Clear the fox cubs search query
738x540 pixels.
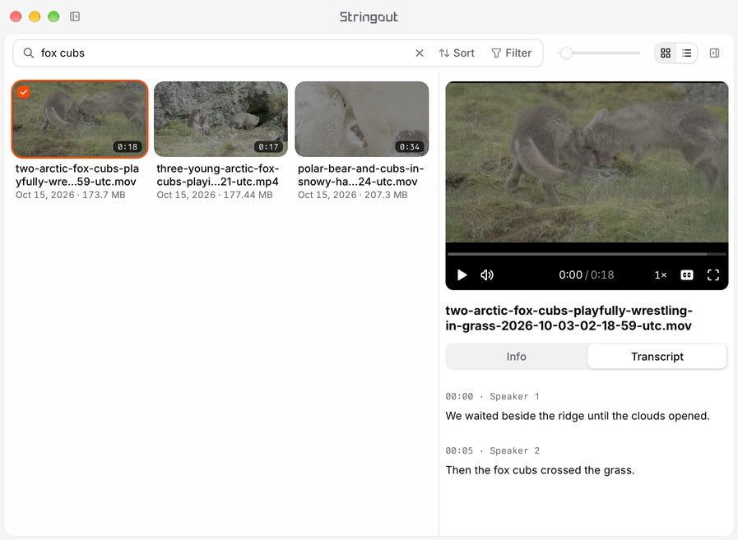(420, 53)
